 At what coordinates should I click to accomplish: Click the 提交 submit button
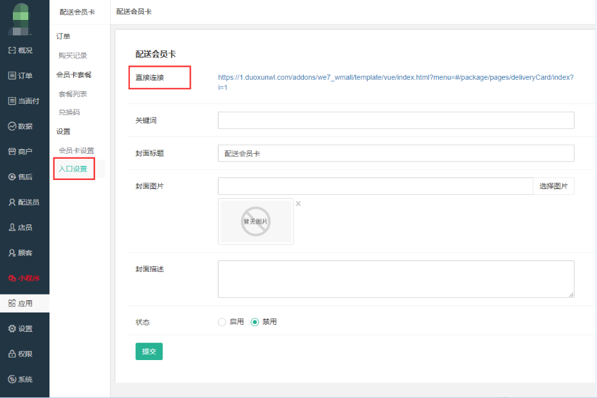pyautogui.click(x=149, y=351)
